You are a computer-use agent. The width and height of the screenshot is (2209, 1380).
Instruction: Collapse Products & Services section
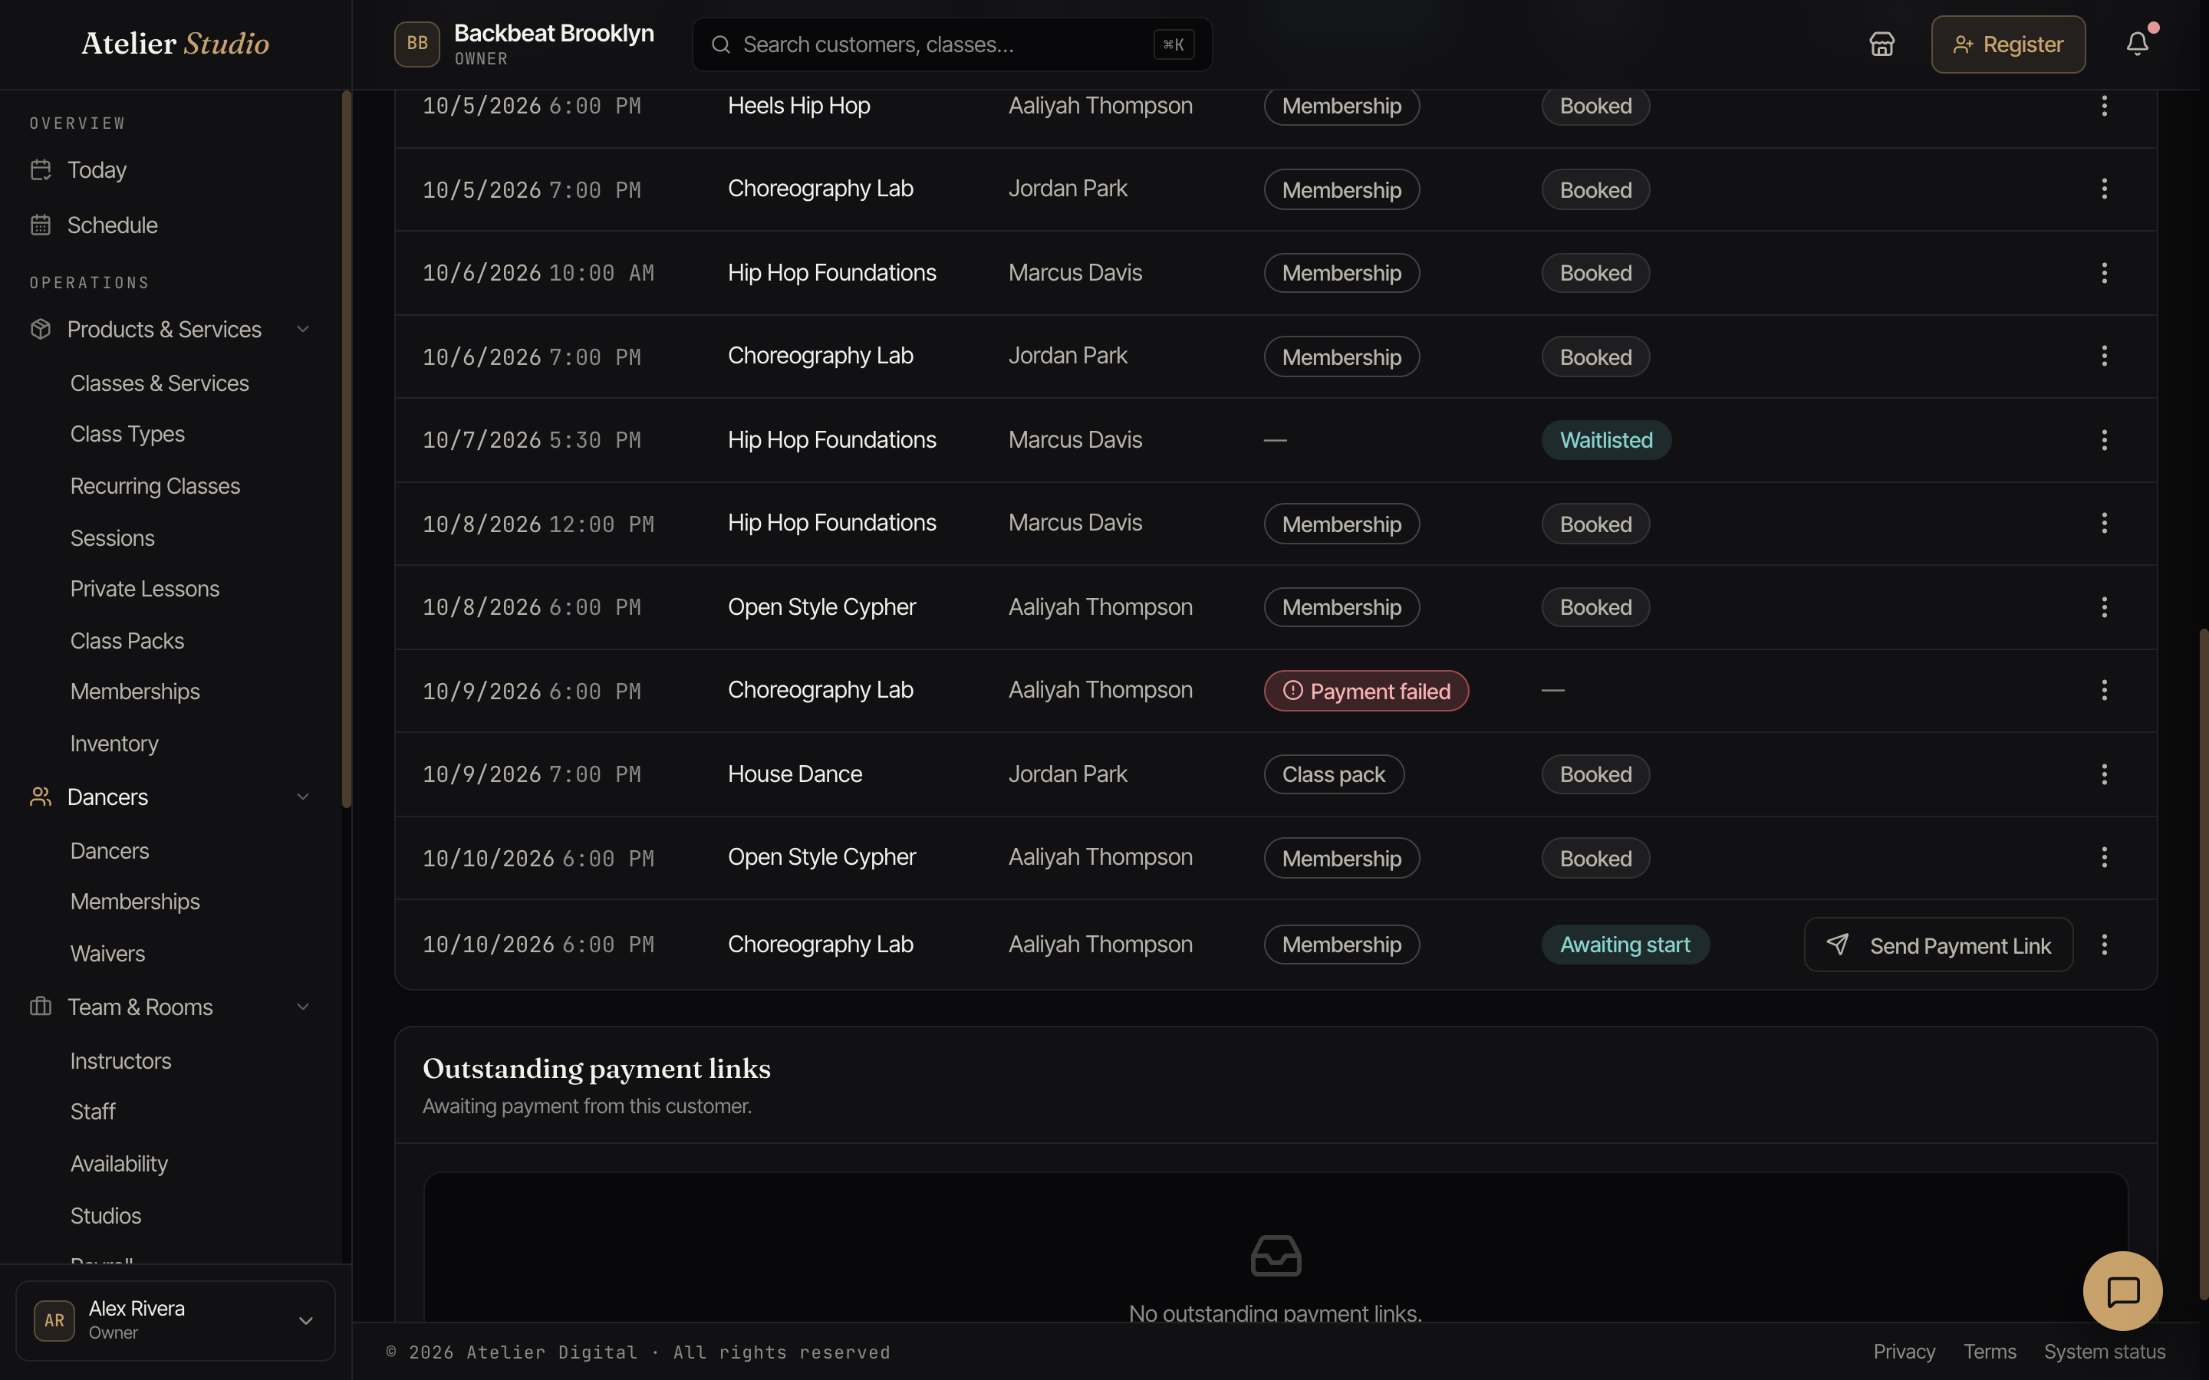[303, 330]
